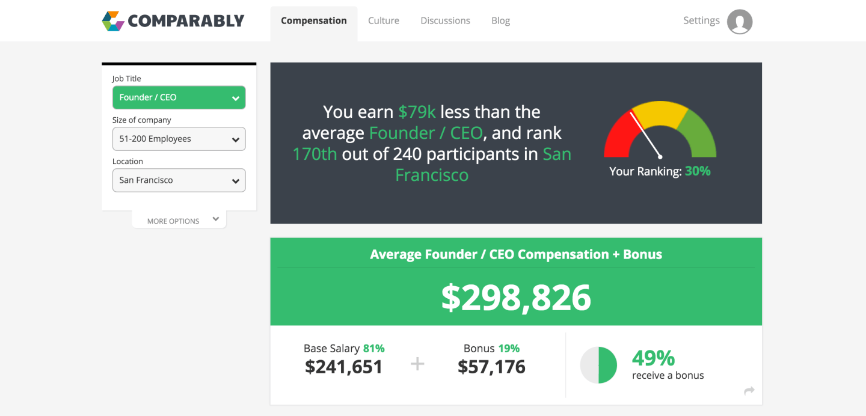Open the Size of company dropdown
Viewport: 866px width, 416px height.
click(179, 139)
